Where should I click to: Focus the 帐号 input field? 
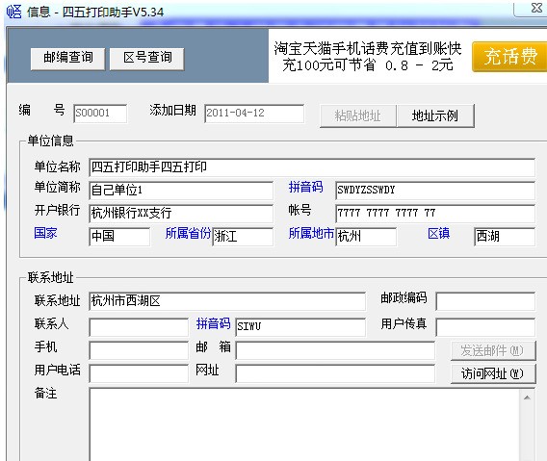tap(435, 213)
